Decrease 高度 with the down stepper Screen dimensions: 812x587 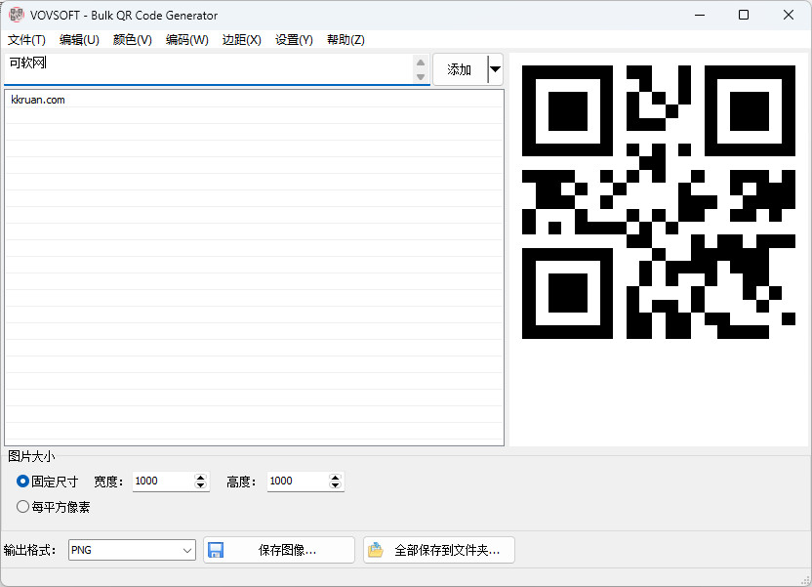pyautogui.click(x=335, y=486)
